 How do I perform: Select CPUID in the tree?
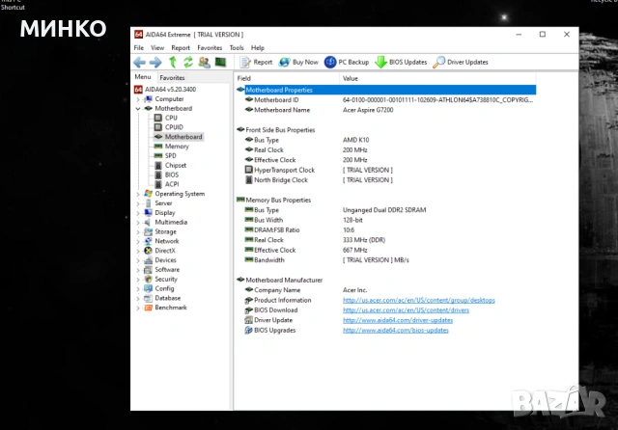click(174, 127)
